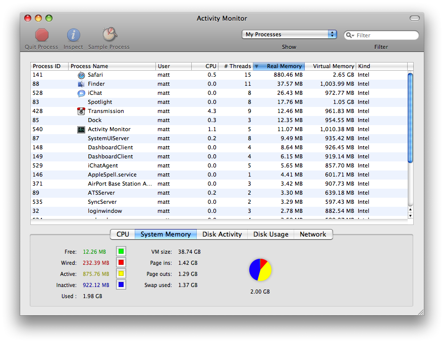This screenshot has height=343, width=444.
Task: Click the 1.42 GB Page ins value
Action: point(188,263)
